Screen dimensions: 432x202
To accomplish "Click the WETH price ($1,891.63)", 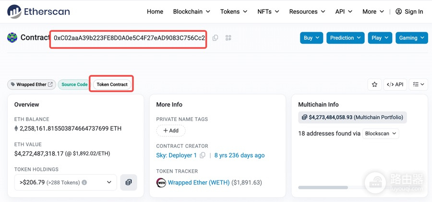I will click(247, 182).
